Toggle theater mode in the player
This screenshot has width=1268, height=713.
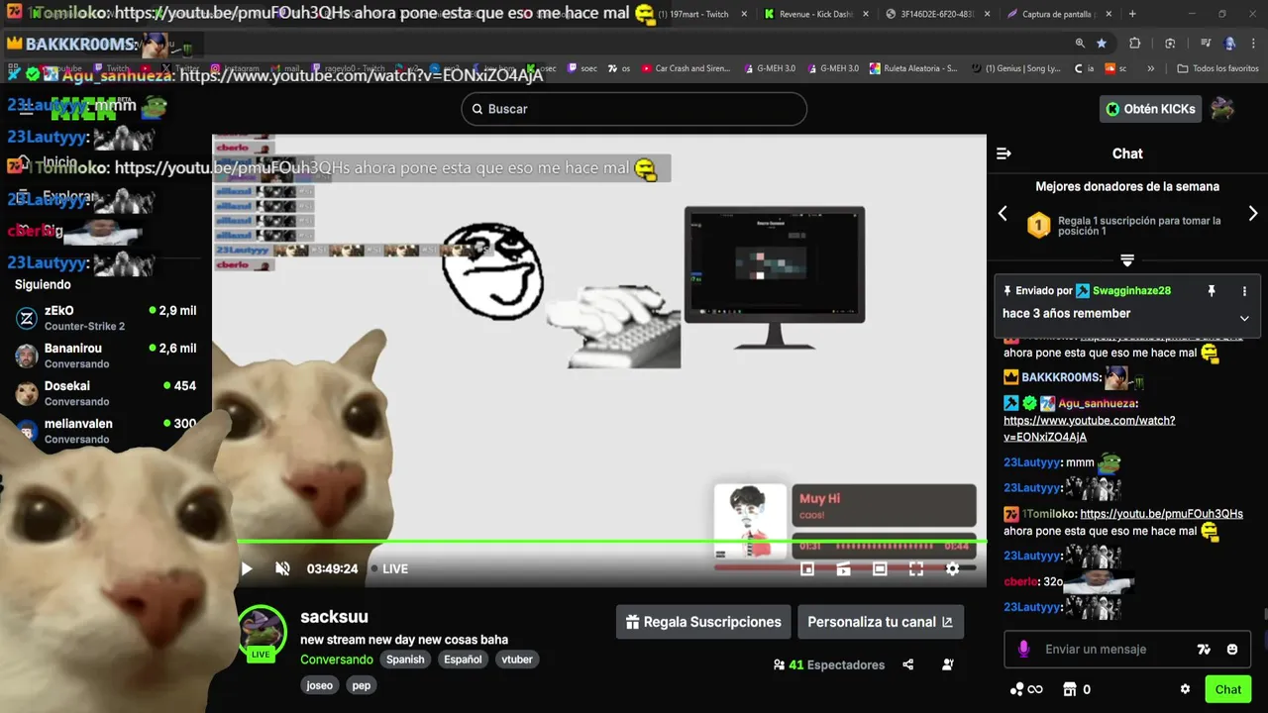(x=880, y=568)
